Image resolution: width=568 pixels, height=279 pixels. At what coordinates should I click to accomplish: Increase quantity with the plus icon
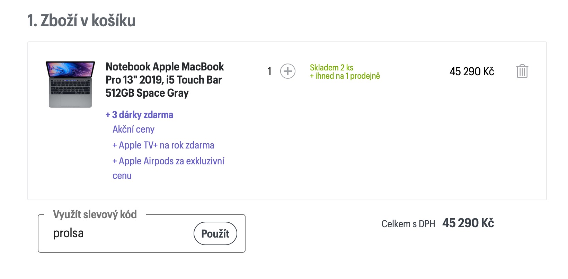click(x=287, y=71)
